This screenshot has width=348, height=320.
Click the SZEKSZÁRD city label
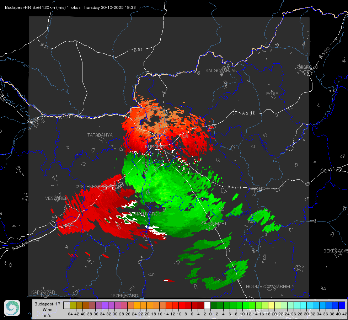[125, 295]
